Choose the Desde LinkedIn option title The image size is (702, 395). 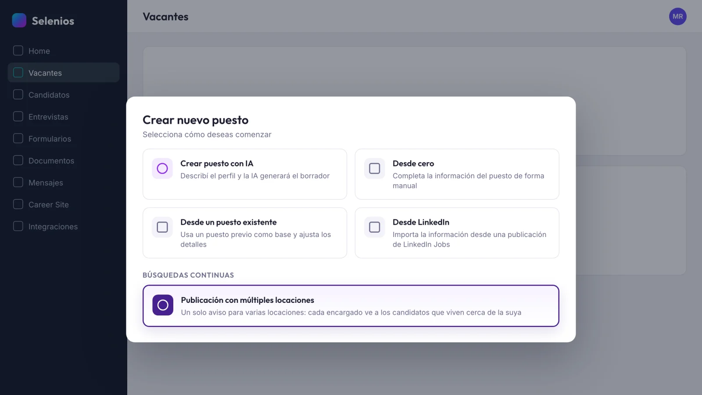click(421, 222)
